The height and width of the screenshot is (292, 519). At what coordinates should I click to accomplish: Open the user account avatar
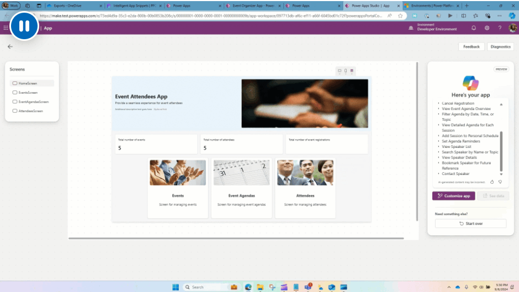513,28
